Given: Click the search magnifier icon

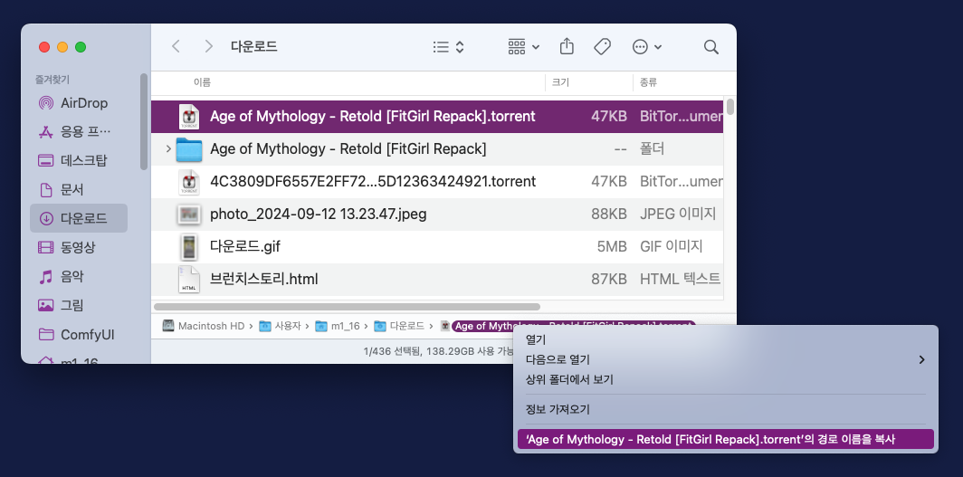Looking at the screenshot, I should (x=711, y=47).
